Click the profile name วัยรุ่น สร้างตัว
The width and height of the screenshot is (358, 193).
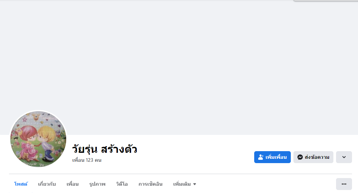[x=104, y=149]
